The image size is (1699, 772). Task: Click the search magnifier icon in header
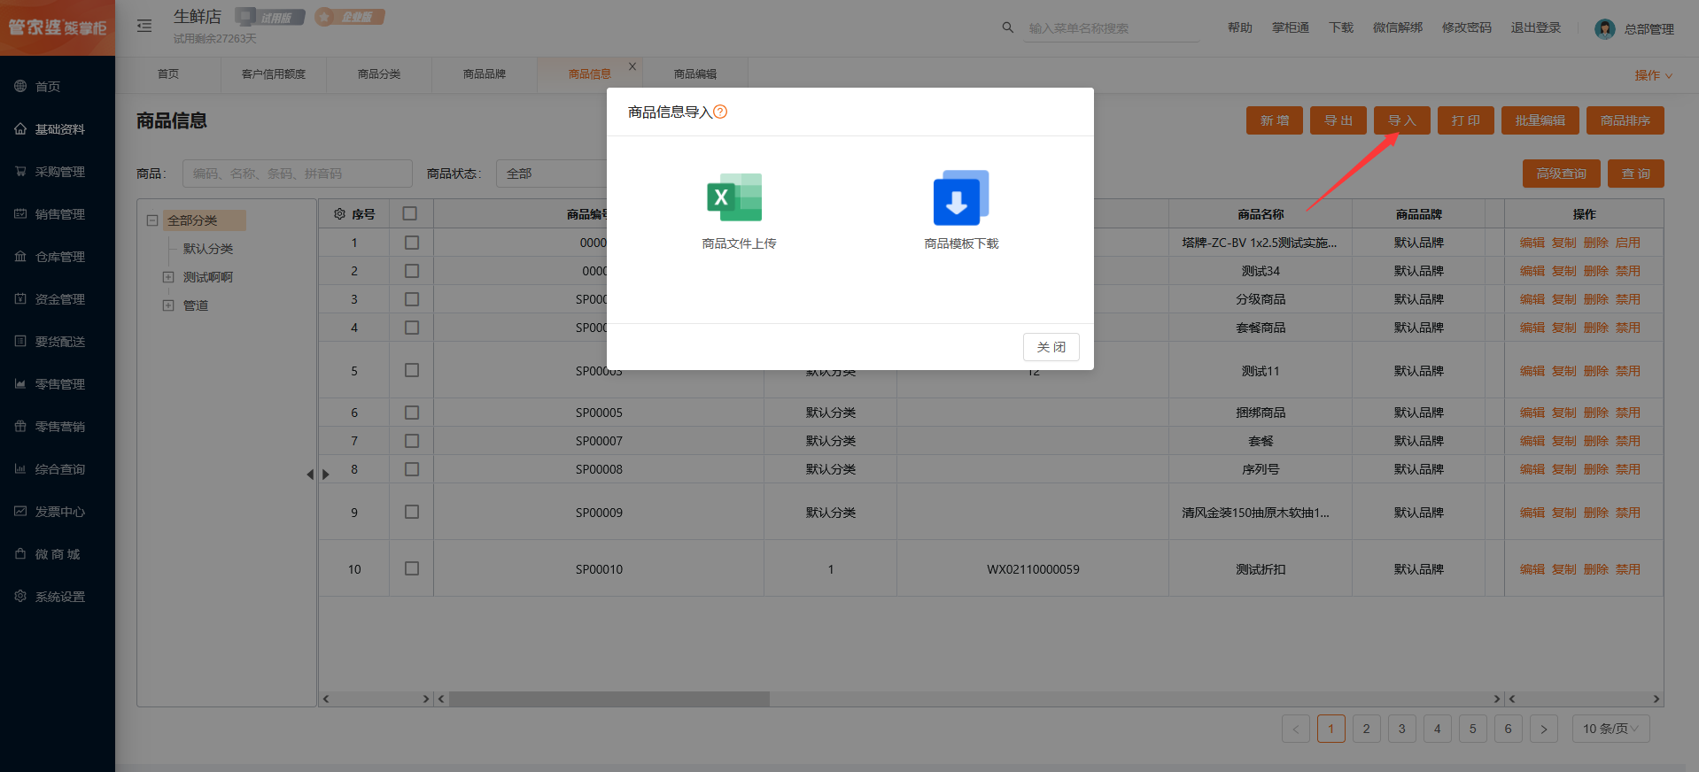pos(1007,27)
